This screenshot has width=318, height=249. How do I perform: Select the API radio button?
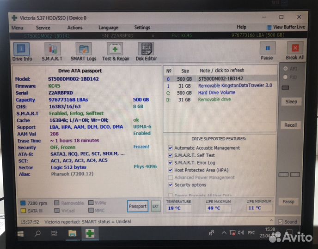point(285,69)
